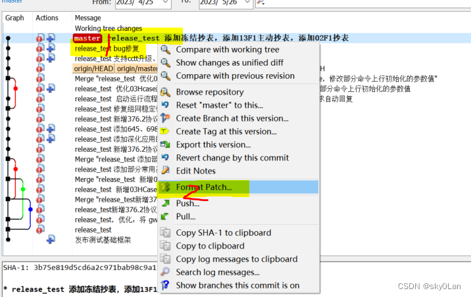Click the Copy SHA-1 clipboard icon
This screenshot has width=471, height=297.
(x=166, y=233)
